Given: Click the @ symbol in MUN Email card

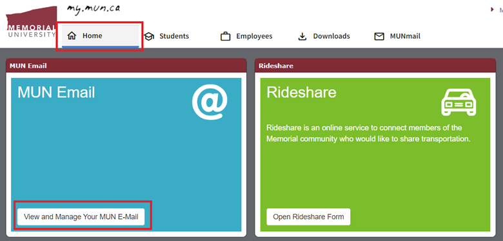Looking at the screenshot, I should 210,103.
